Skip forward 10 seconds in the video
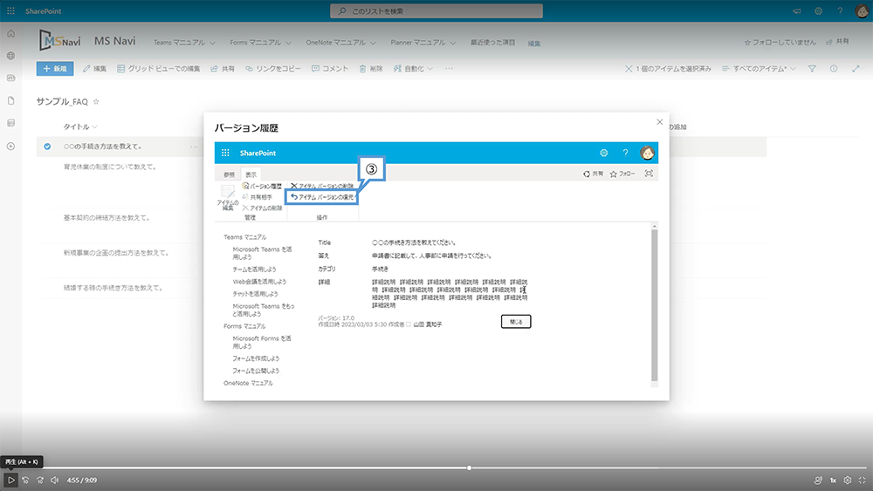This screenshot has width=873, height=491. coord(40,480)
